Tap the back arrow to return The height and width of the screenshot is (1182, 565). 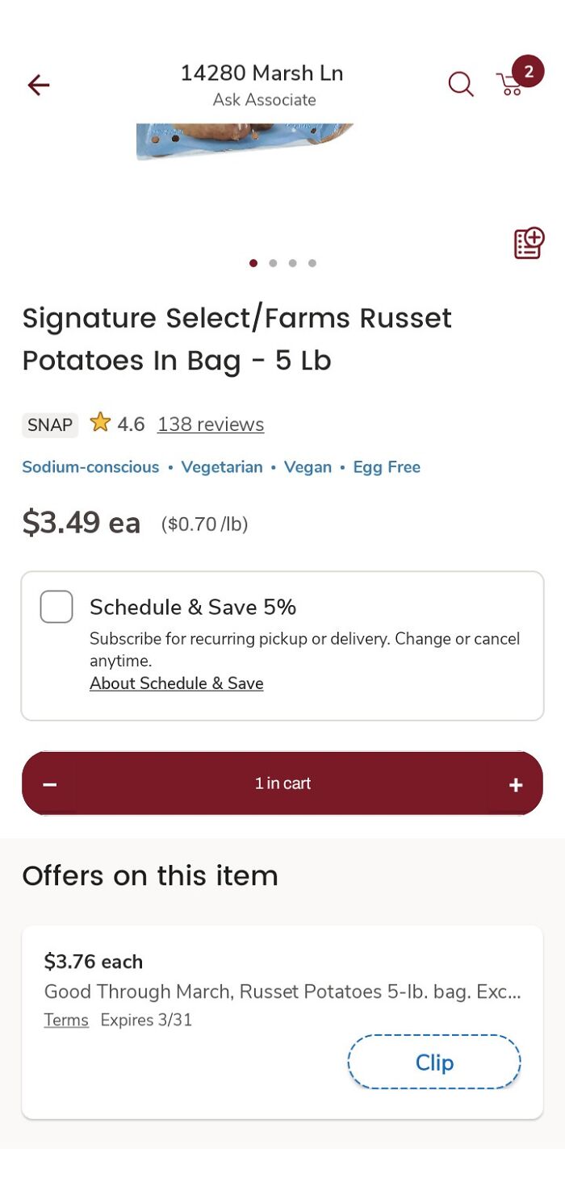37,85
